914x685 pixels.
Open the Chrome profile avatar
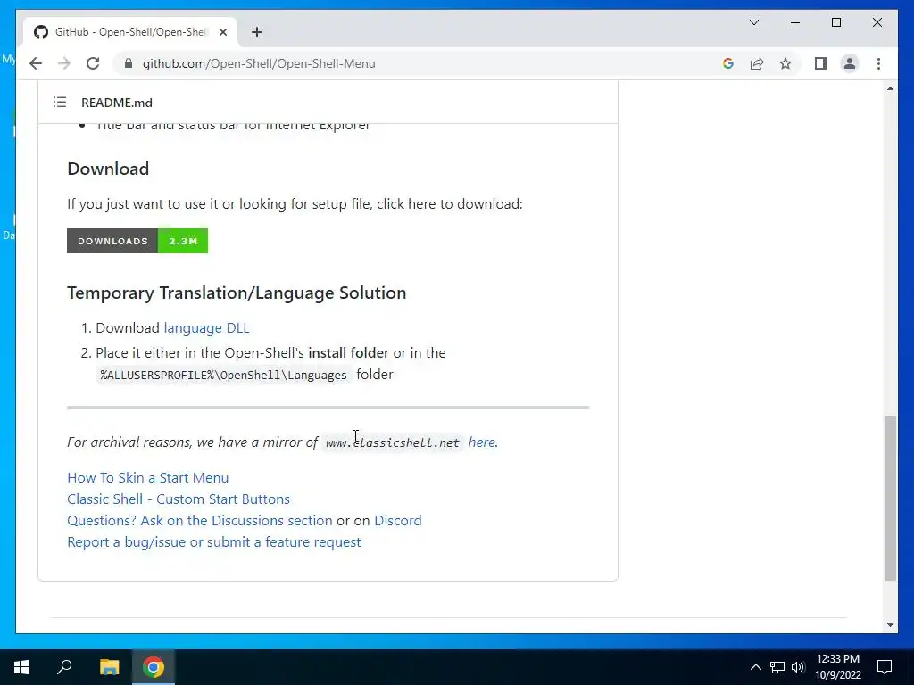coord(850,63)
